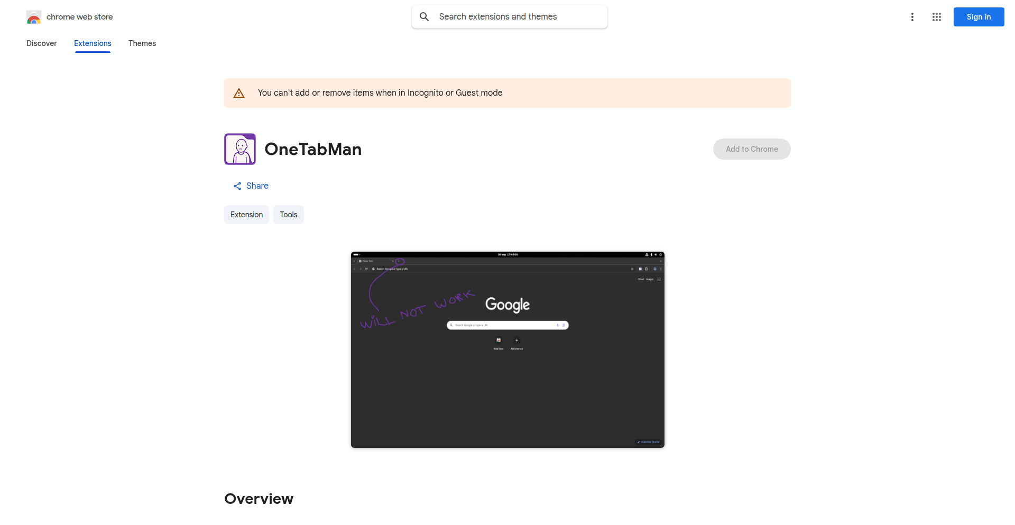
Task: Click the search magnifier icon
Action: pyautogui.click(x=424, y=17)
